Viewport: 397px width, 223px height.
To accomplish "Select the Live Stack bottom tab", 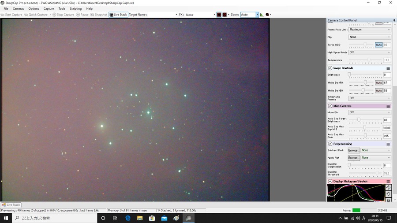I will coord(11,205).
